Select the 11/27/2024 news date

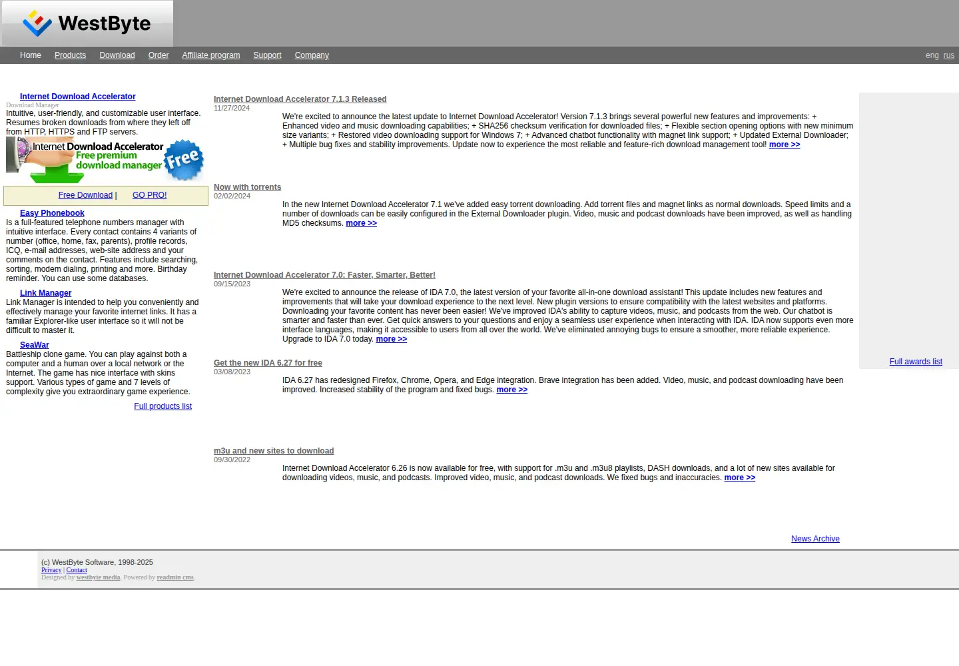click(232, 108)
